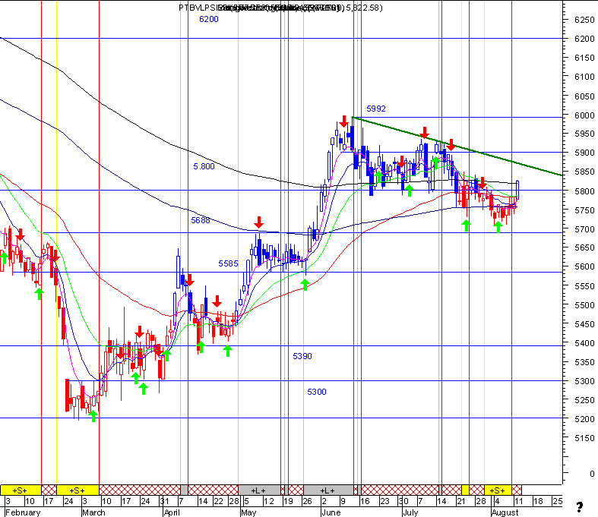This screenshot has height=517, width=598.
Task: Click the 5400 tick on price axis
Action: [x=584, y=343]
